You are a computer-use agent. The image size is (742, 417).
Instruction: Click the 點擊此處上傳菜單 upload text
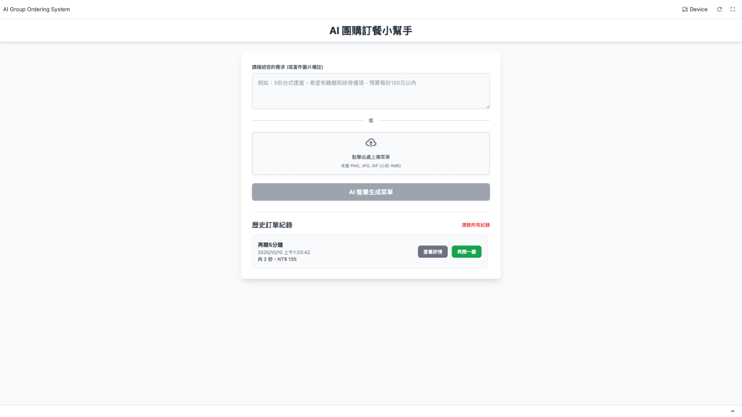pos(370,157)
